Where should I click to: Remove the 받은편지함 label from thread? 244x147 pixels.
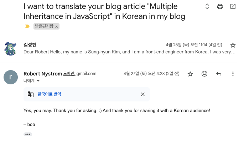[57, 27]
